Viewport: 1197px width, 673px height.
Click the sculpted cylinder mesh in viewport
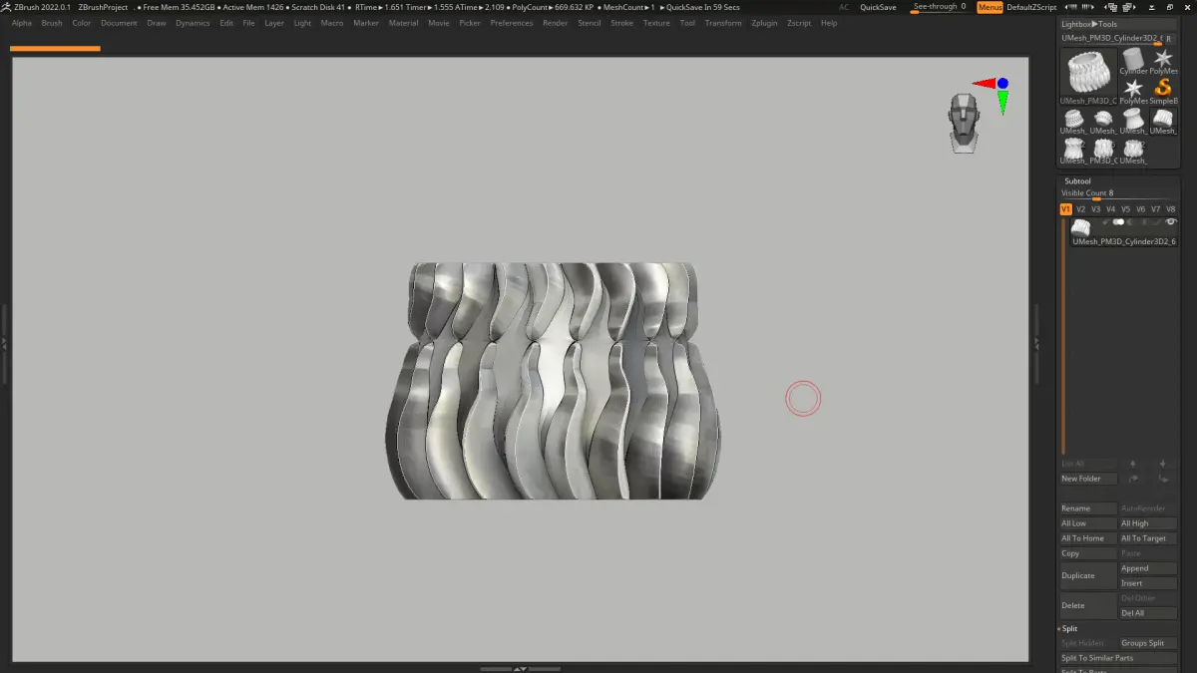[x=552, y=381]
